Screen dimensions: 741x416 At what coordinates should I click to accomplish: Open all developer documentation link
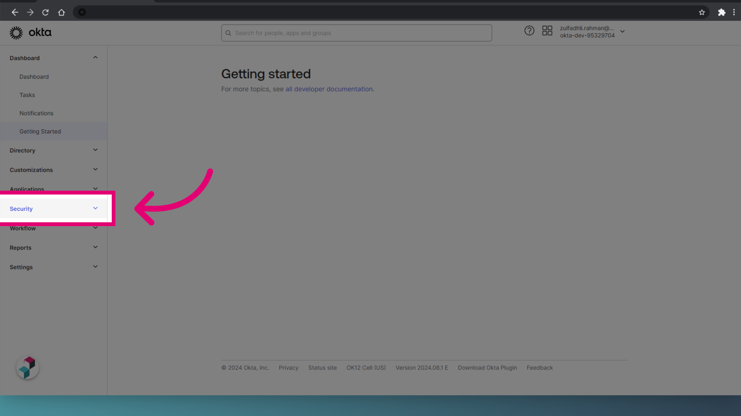(329, 89)
